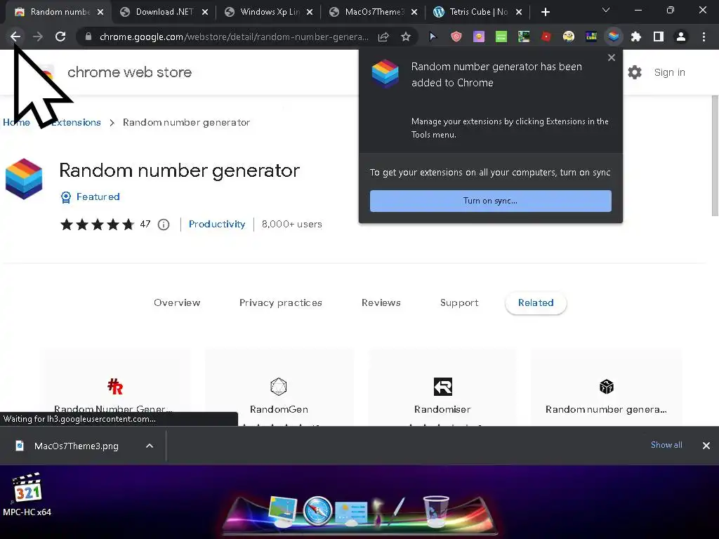Click the Featured badge
This screenshot has height=539, width=719.
click(91, 197)
